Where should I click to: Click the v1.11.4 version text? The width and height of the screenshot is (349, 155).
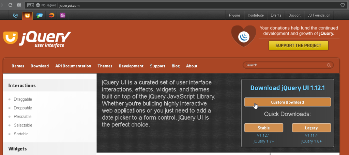[312, 135]
